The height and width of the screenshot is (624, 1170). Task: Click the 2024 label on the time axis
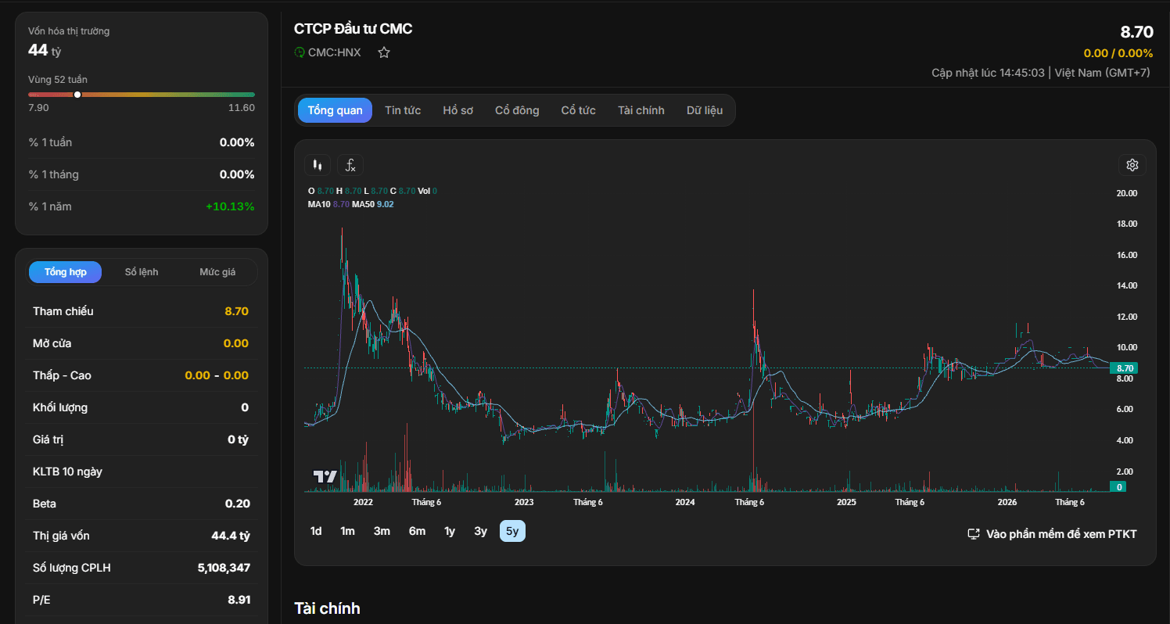point(685,502)
